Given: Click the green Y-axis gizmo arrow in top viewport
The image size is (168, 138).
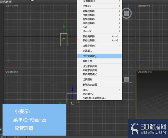Looking at the screenshot, I should point(64,26).
